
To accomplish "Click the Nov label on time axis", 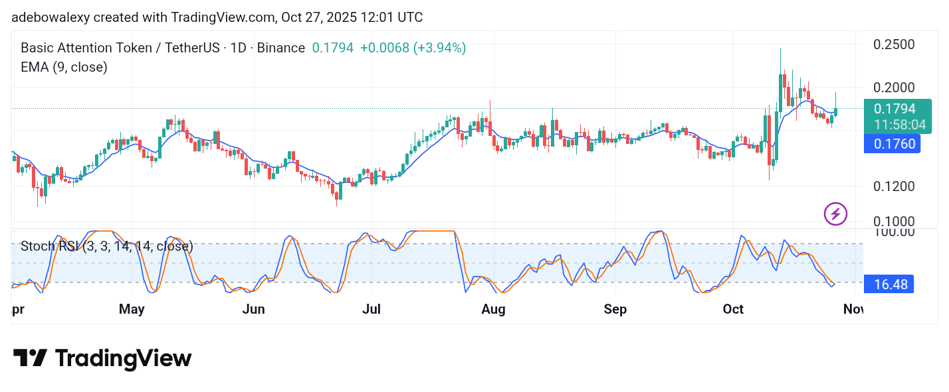I will [853, 309].
